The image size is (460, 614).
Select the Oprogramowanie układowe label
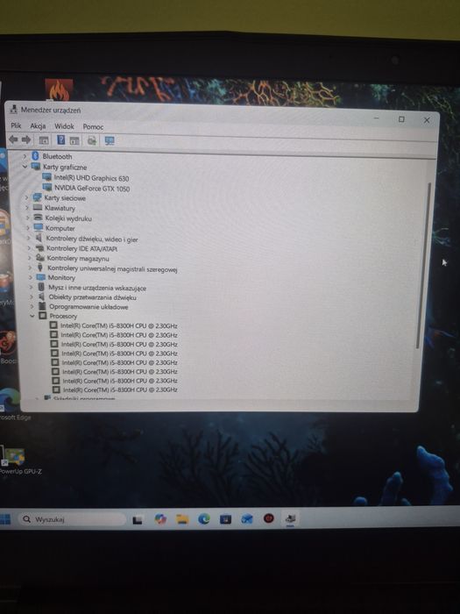click(x=88, y=307)
